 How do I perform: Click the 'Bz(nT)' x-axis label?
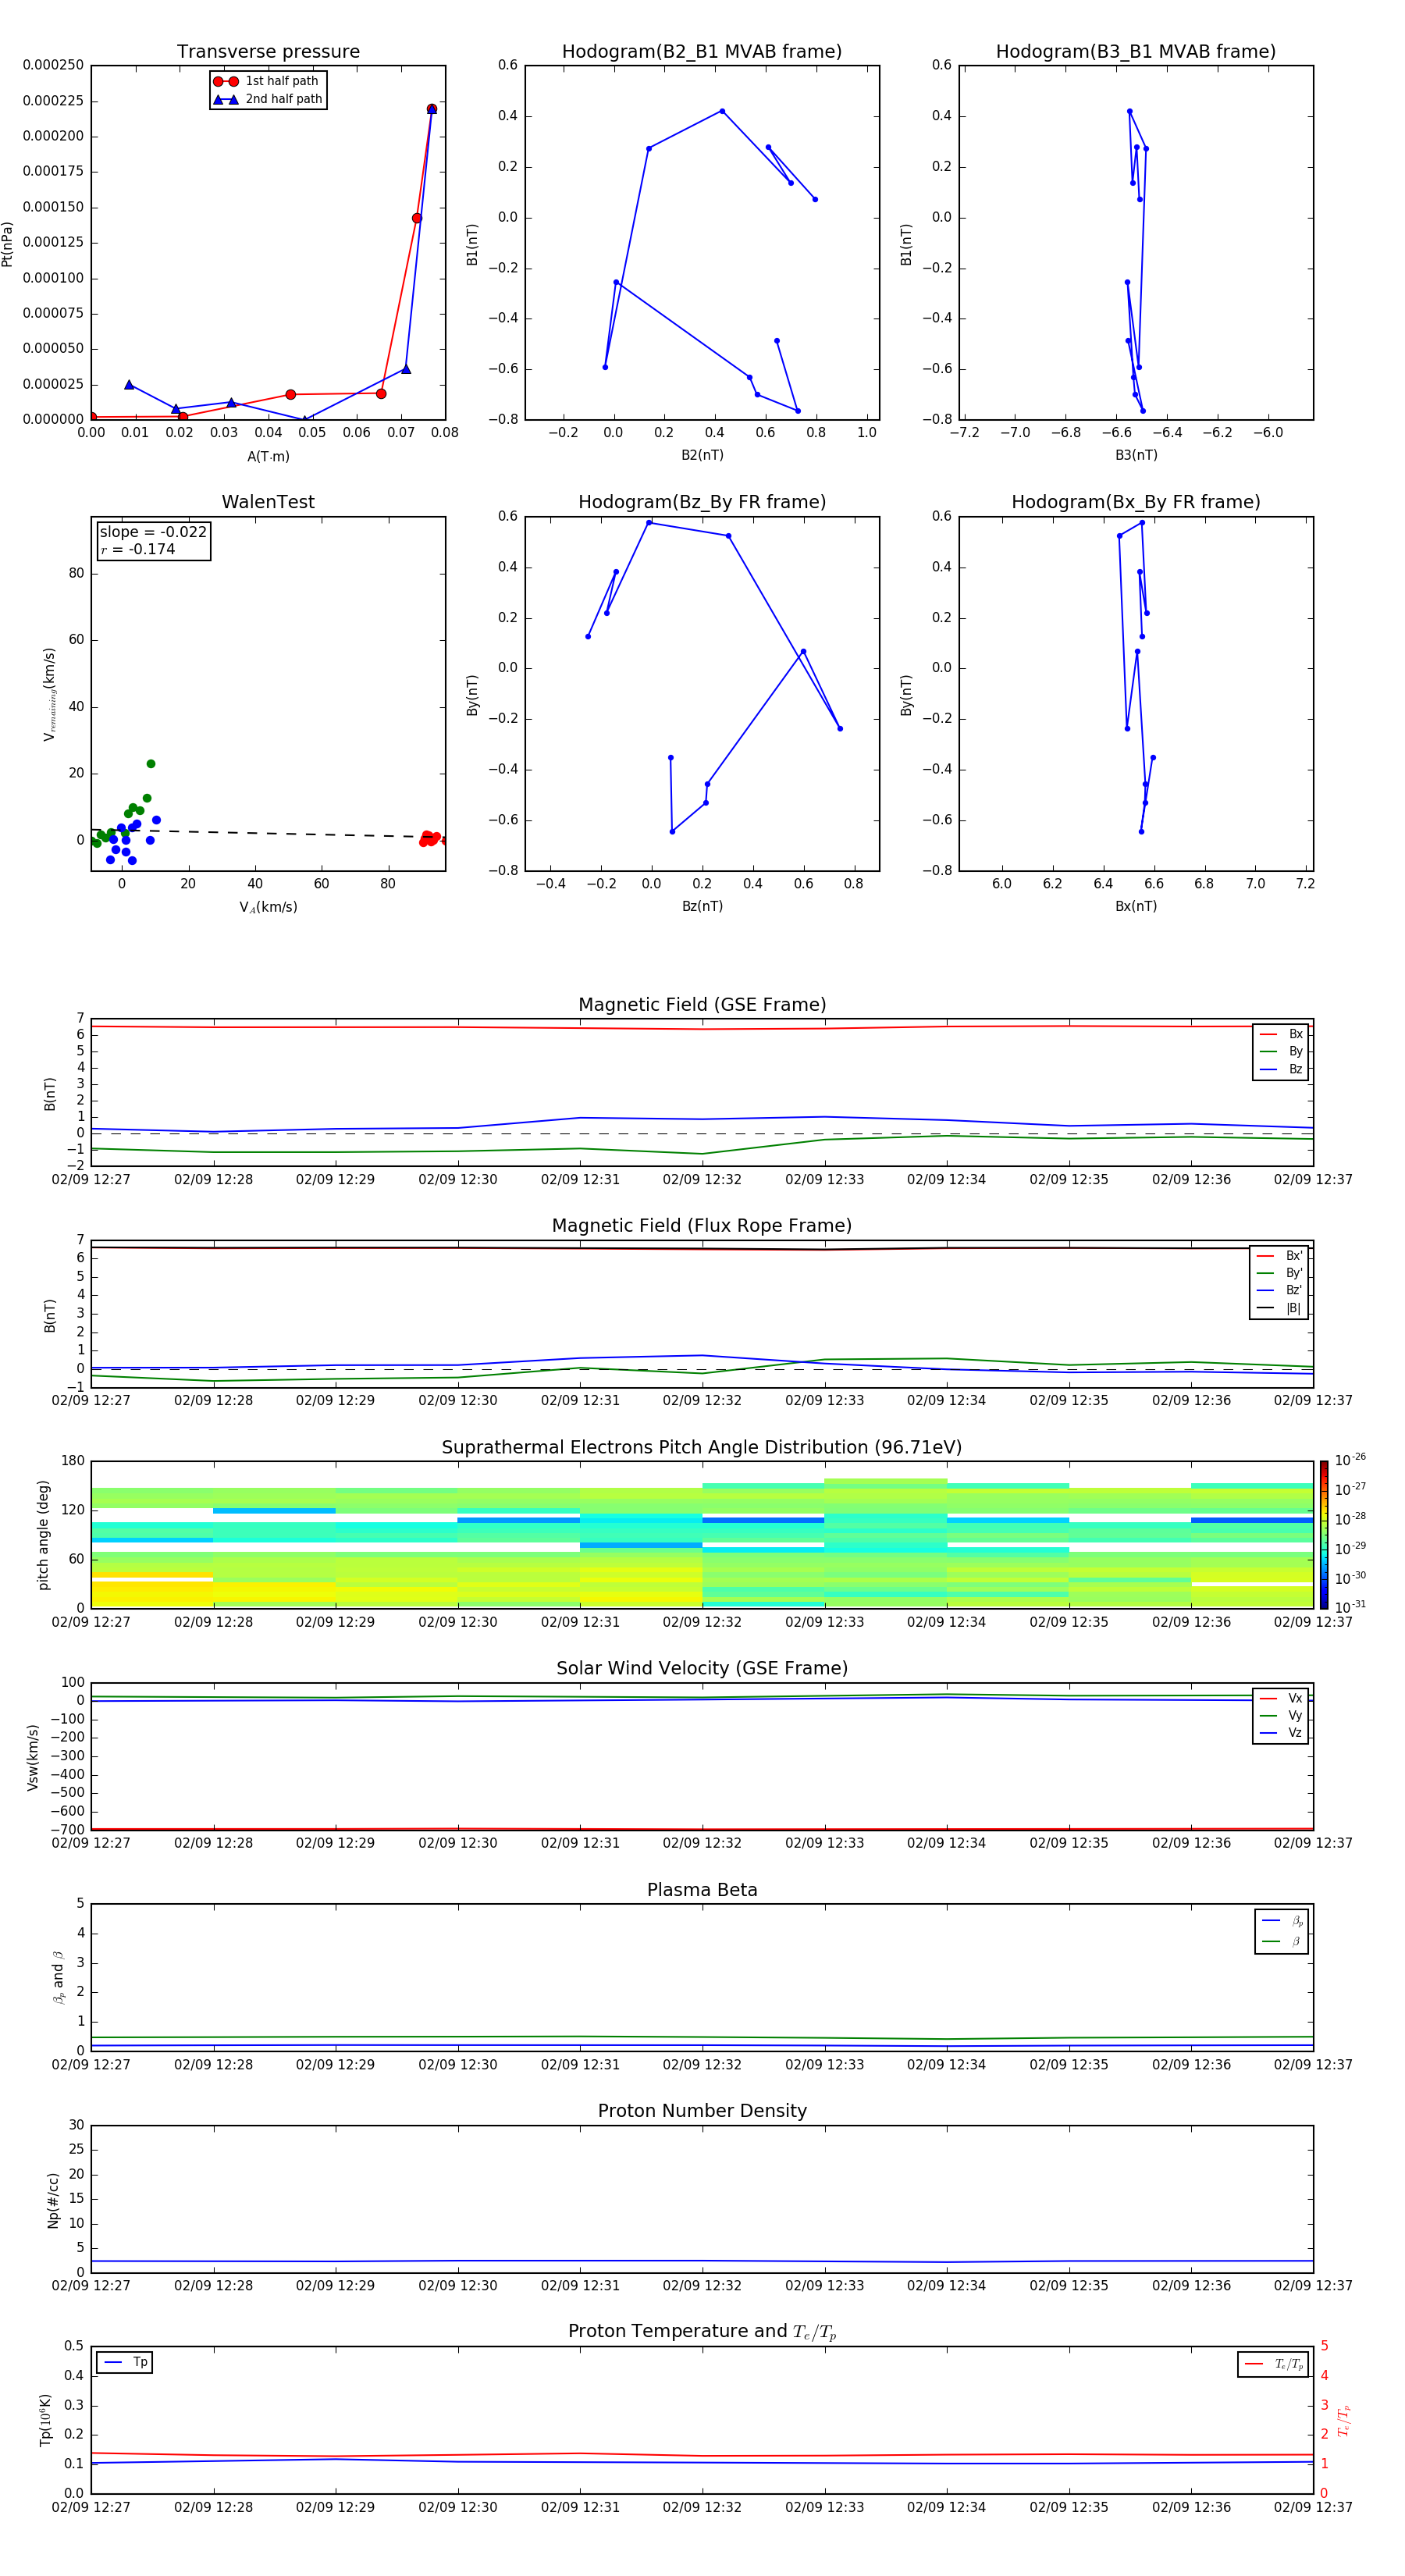tap(702, 906)
